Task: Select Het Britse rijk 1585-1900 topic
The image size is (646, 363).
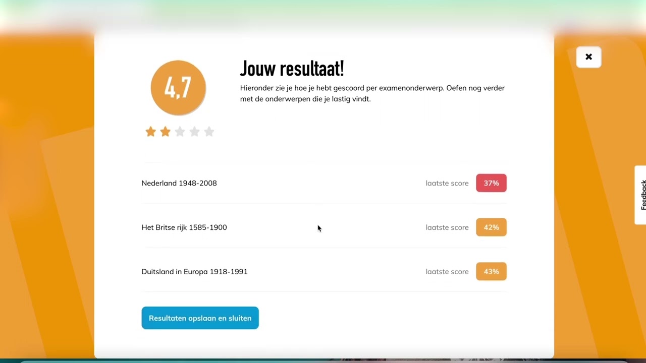Action: click(x=184, y=227)
